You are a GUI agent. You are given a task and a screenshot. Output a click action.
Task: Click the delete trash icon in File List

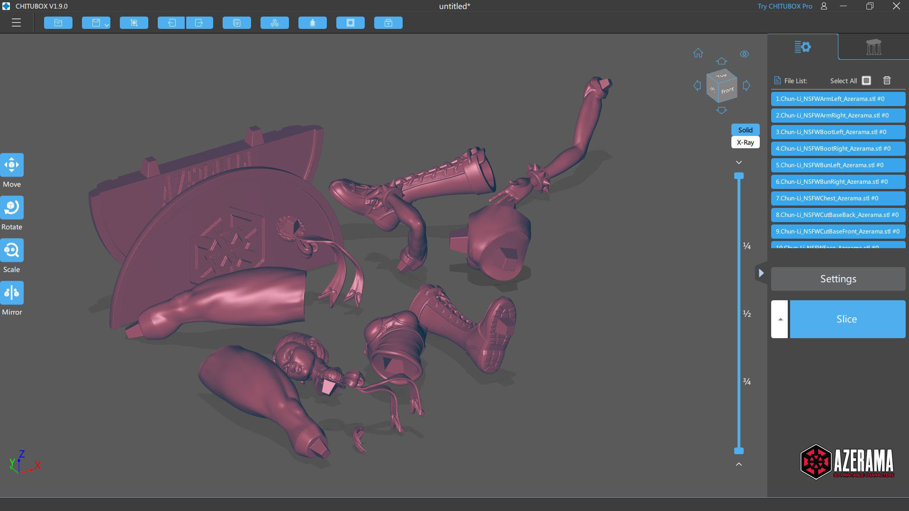pyautogui.click(x=887, y=81)
